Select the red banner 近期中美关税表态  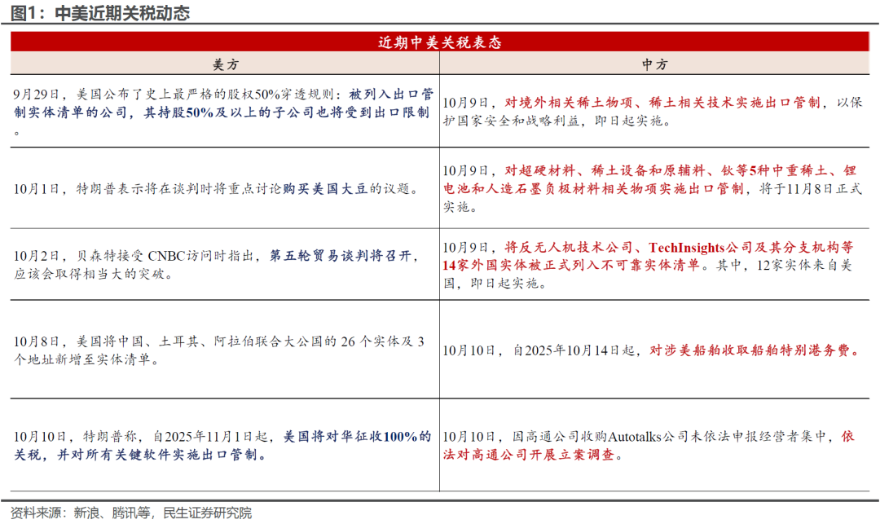(x=439, y=42)
